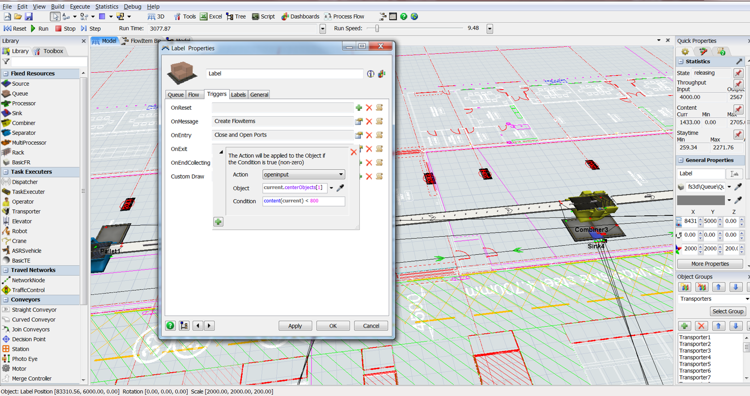This screenshot has width=750, height=396.
Task: Open the Process Flow toolbar item
Action: pyautogui.click(x=344, y=16)
